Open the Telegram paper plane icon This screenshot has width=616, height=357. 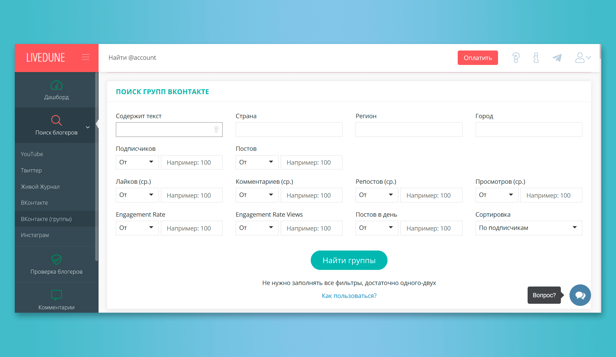pos(557,58)
